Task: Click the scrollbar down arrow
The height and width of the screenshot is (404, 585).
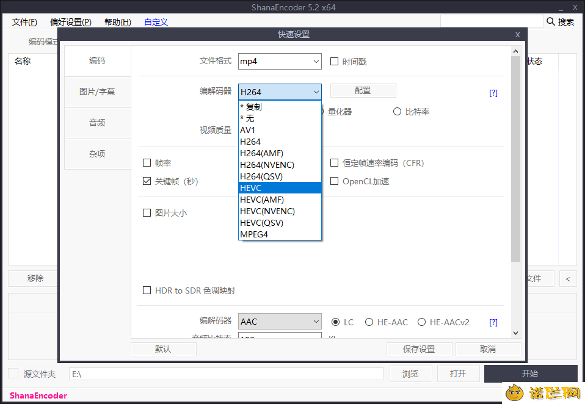Action: 515,333
